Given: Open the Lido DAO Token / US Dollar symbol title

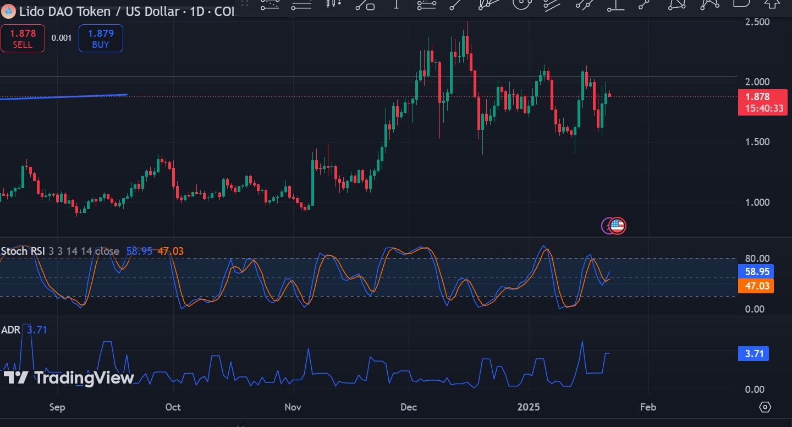Looking at the screenshot, I should [128, 12].
